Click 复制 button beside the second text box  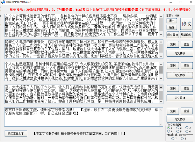tap(173, 44)
